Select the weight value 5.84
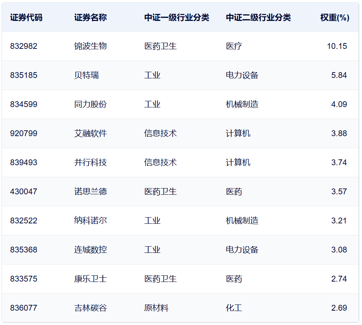Screen dimensions: 362x325 coord(339,75)
